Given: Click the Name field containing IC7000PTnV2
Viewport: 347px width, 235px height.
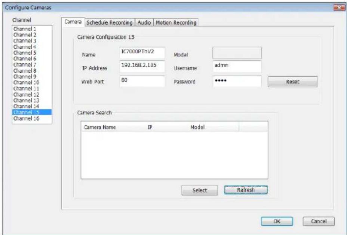Looking at the screenshot, I should [142, 53].
